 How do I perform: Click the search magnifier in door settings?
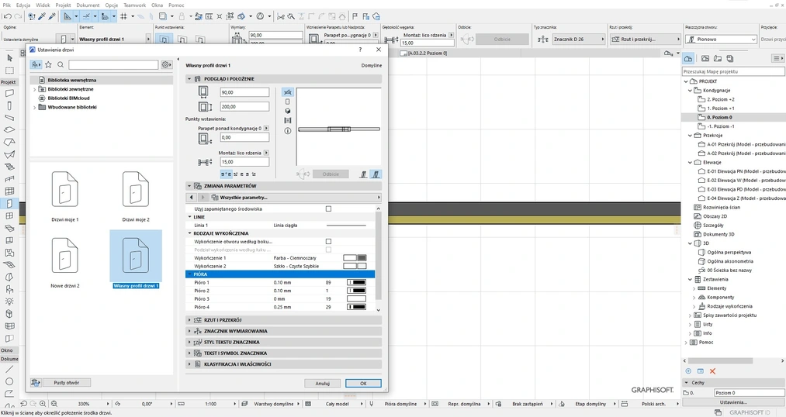pyautogui.click(x=61, y=64)
